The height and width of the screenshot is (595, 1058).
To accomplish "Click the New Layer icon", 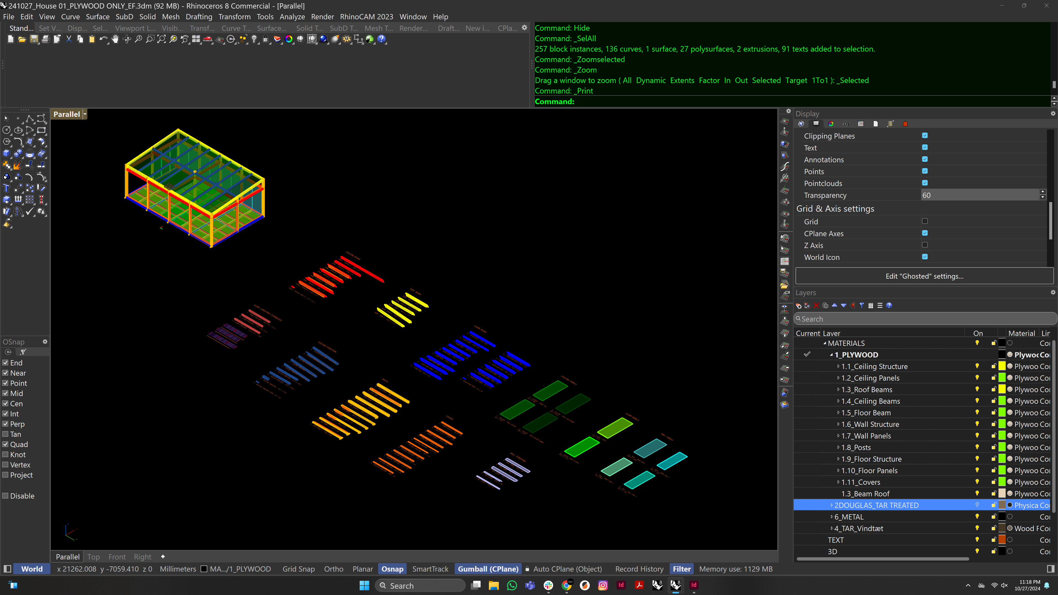I will point(798,306).
